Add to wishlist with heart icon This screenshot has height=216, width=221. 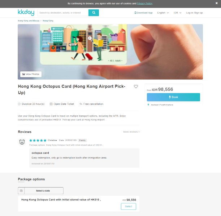pos(136,87)
